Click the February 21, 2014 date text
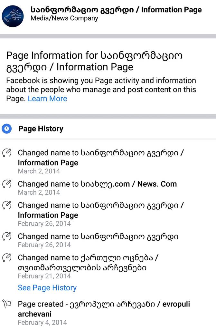The height and width of the screenshot is (330, 216). [44, 276]
